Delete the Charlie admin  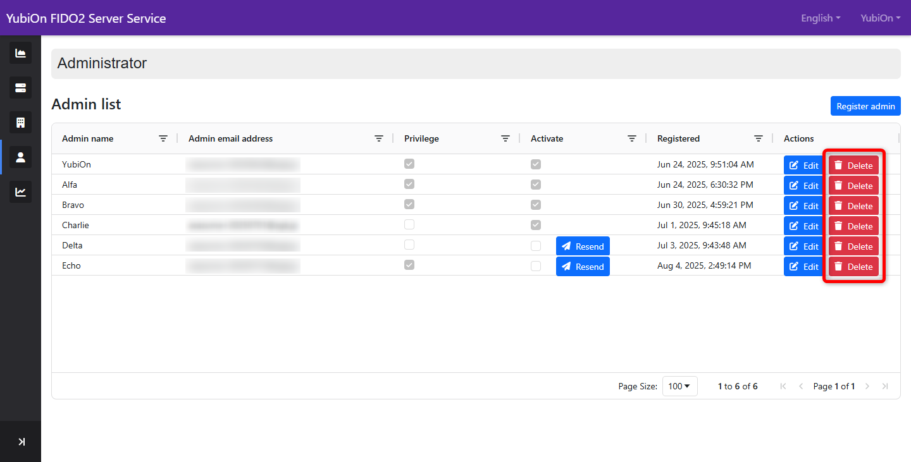point(853,226)
